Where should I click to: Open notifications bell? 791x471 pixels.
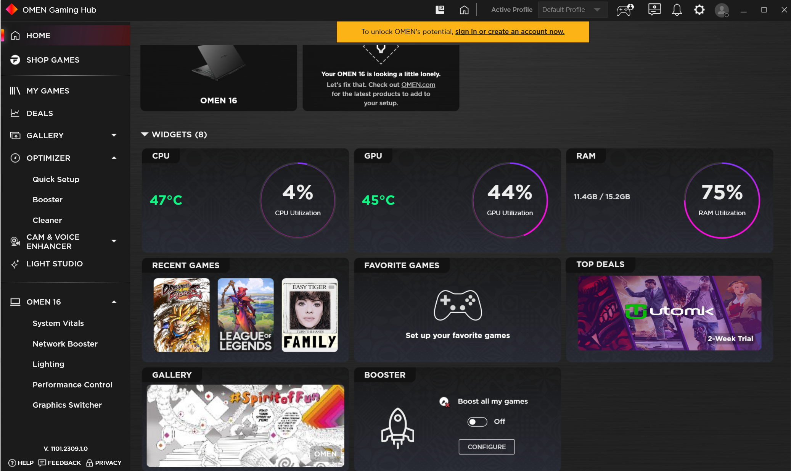pyautogui.click(x=677, y=10)
